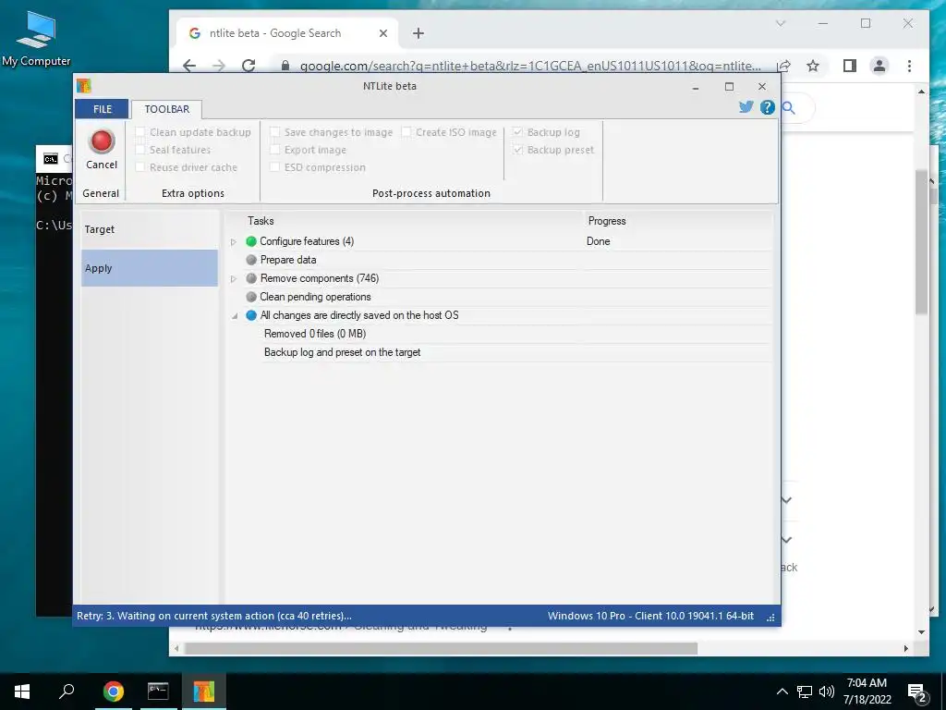
Task: Open the network tray icon
Action: click(805, 692)
